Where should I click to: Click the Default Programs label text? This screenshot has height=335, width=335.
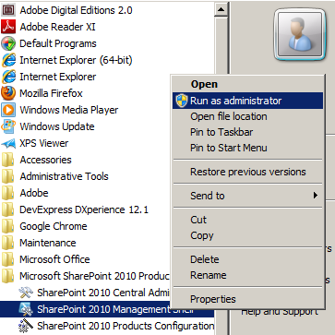coord(58,43)
